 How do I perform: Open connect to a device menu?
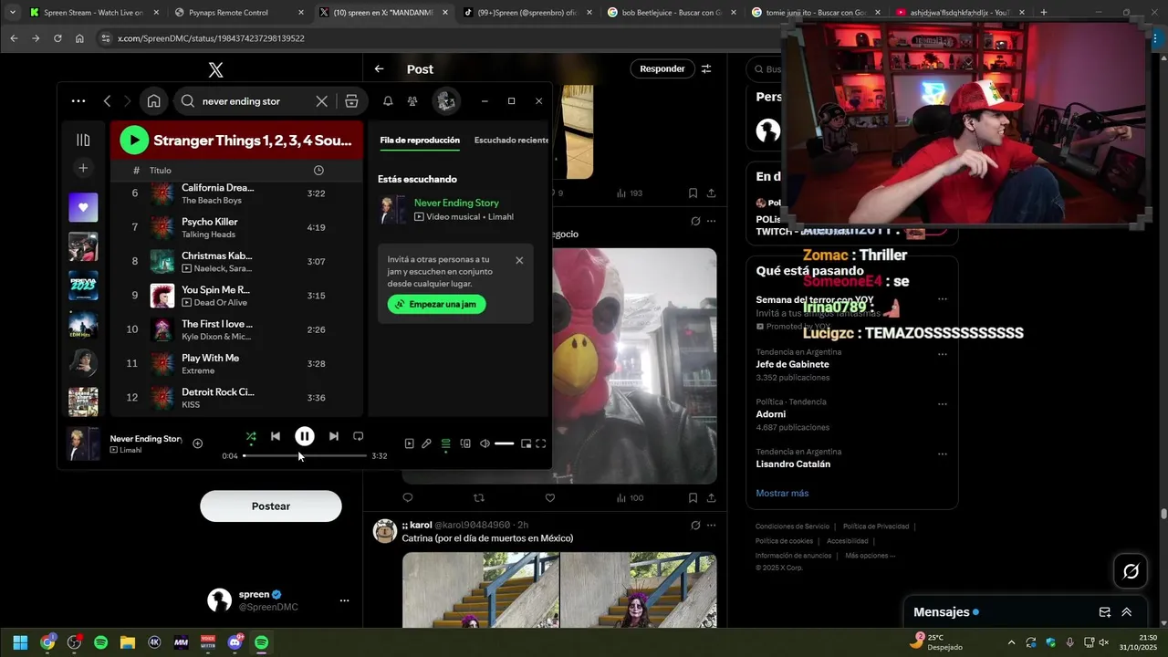tap(465, 443)
